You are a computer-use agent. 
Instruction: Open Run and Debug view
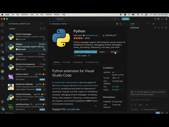tap(2, 45)
